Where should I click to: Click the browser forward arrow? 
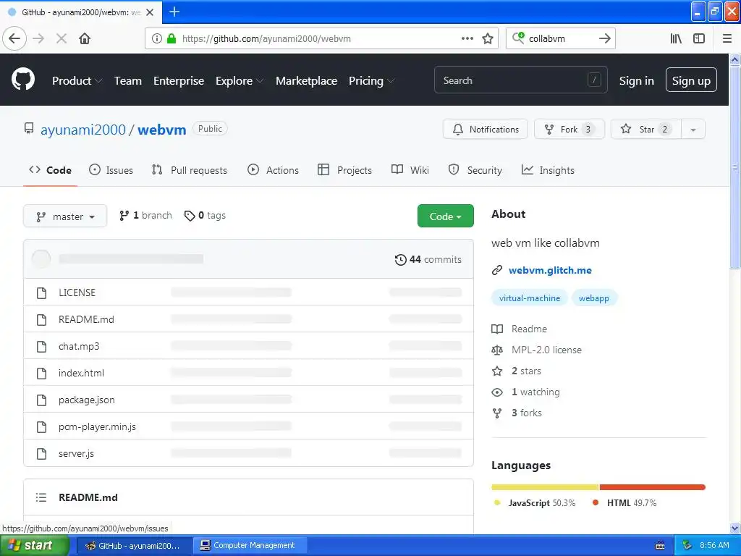(39, 38)
